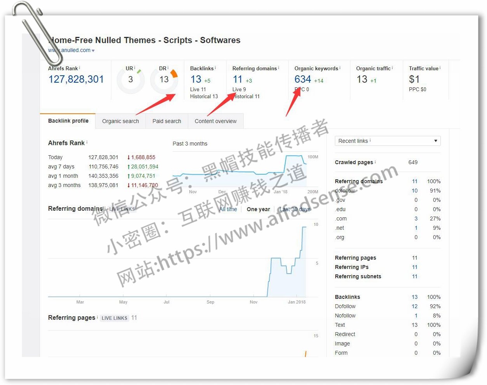Click the info icon beside Crawled pages
Screen dimensions: 487x385
click(375, 162)
